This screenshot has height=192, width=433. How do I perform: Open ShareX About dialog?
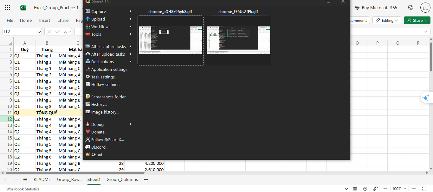(x=108, y=155)
